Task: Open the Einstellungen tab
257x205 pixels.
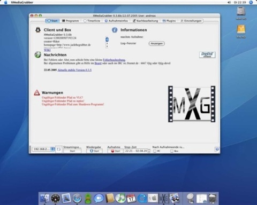Action: tap(191, 21)
